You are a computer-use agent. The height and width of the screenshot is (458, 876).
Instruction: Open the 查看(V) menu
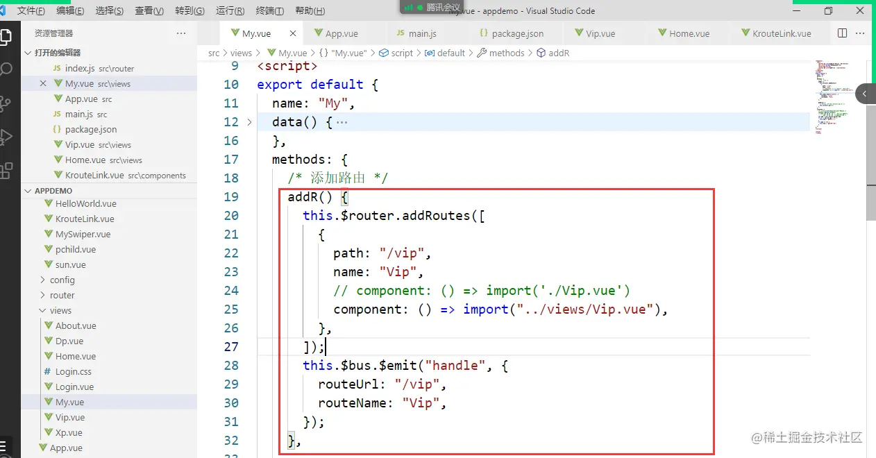(149, 11)
